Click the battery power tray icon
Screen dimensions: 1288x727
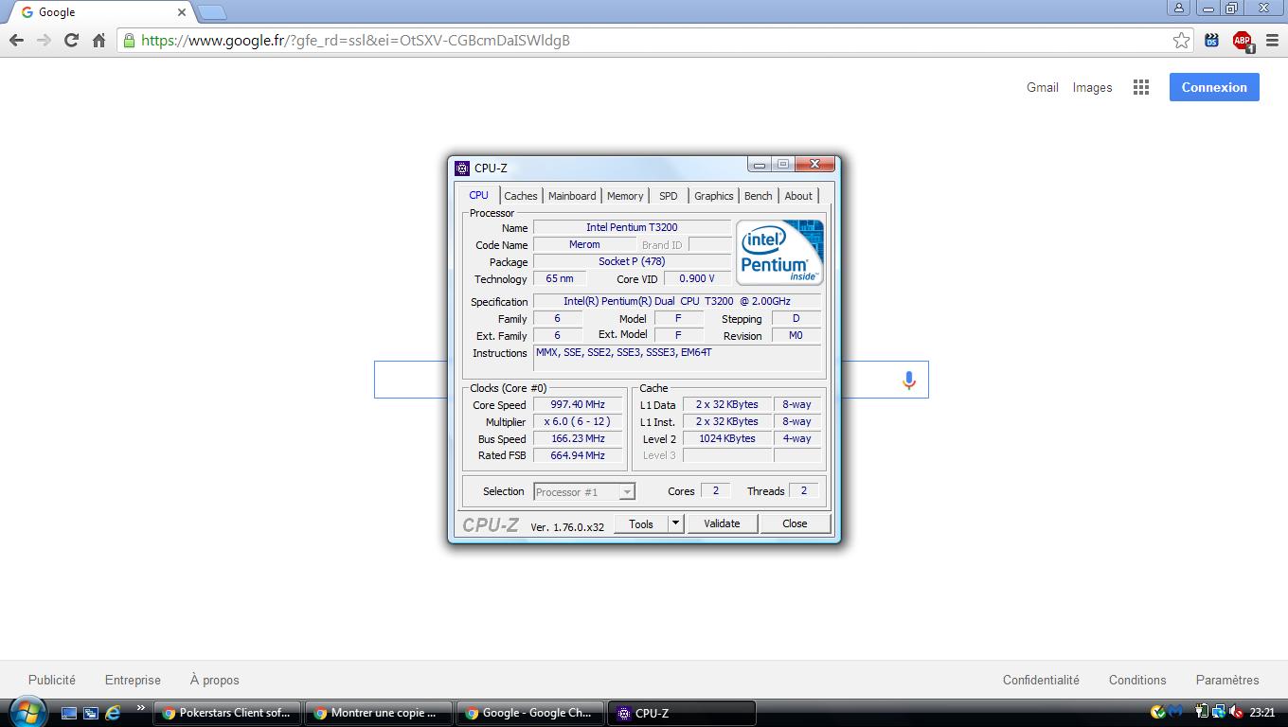pyautogui.click(x=1201, y=712)
